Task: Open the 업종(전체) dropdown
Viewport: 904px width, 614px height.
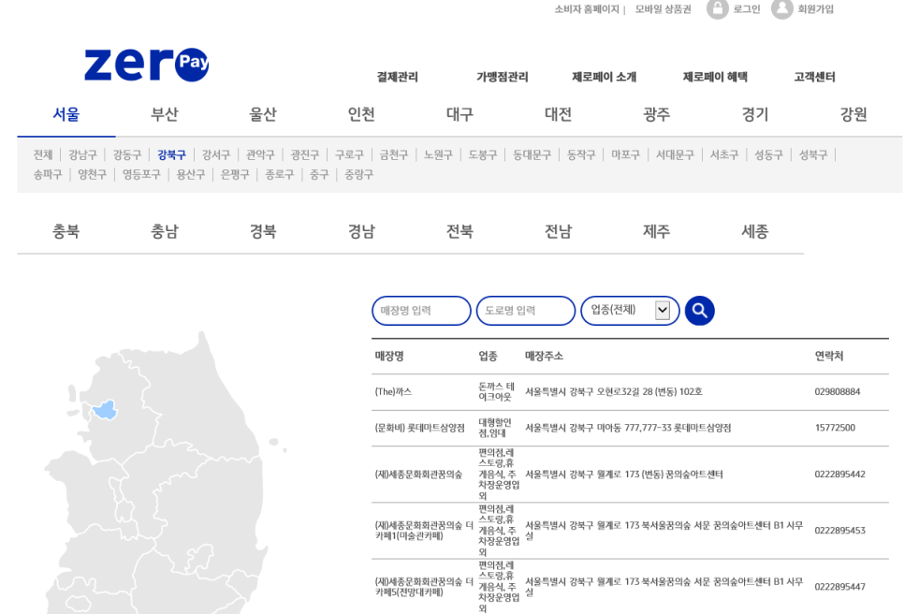Action: click(630, 311)
